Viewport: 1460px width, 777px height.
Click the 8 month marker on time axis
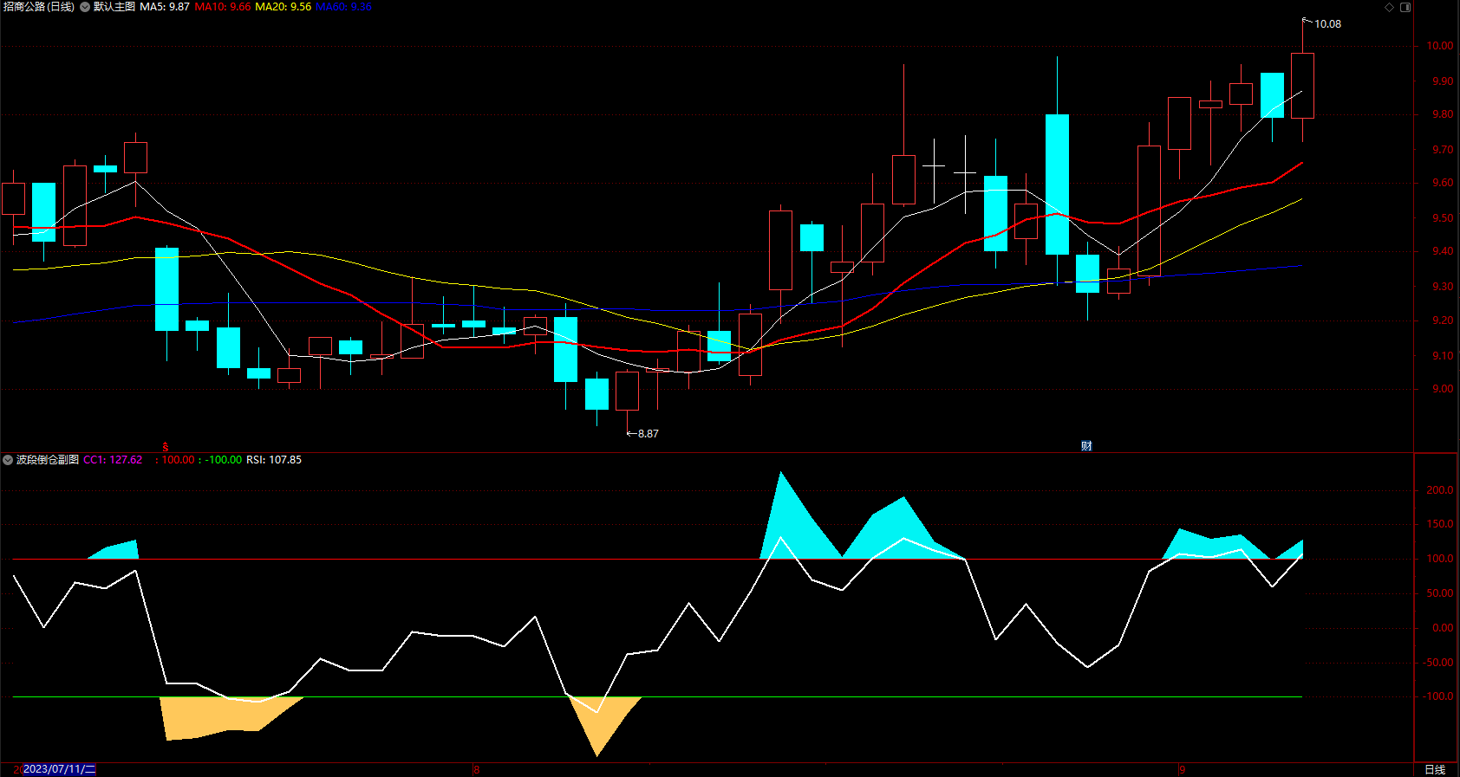(x=476, y=770)
